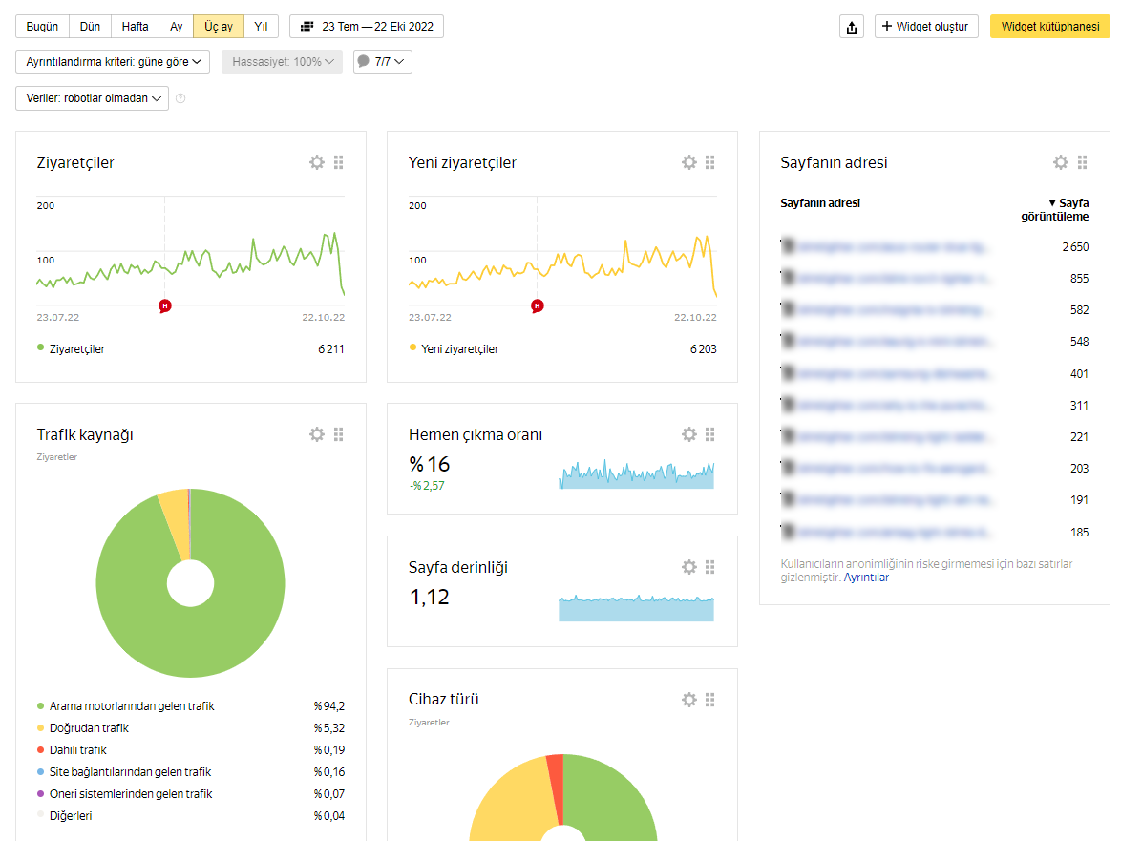
Task: Open Hemen çıkma oranı settings gear
Action: coord(688,434)
